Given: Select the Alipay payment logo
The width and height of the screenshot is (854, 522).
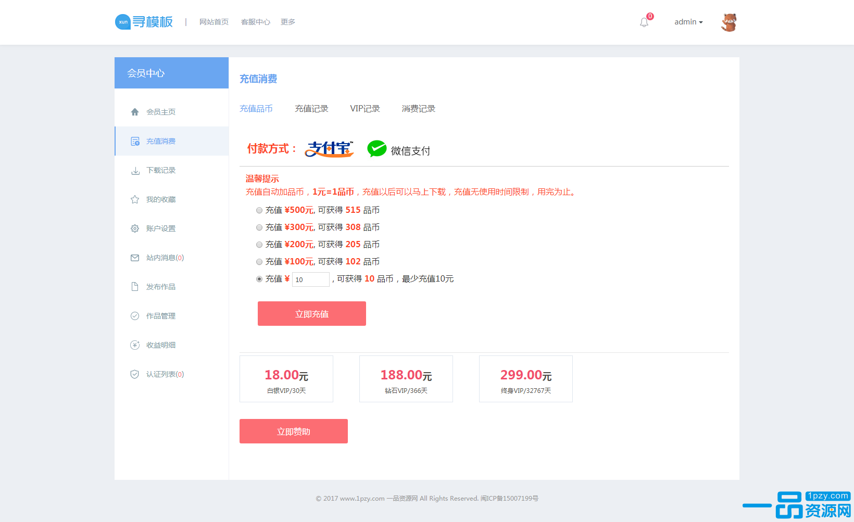Looking at the screenshot, I should coord(329,149).
